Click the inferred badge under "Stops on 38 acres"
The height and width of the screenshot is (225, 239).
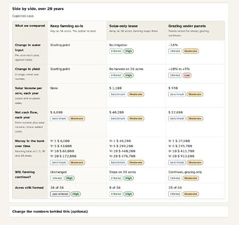click(x=116, y=178)
